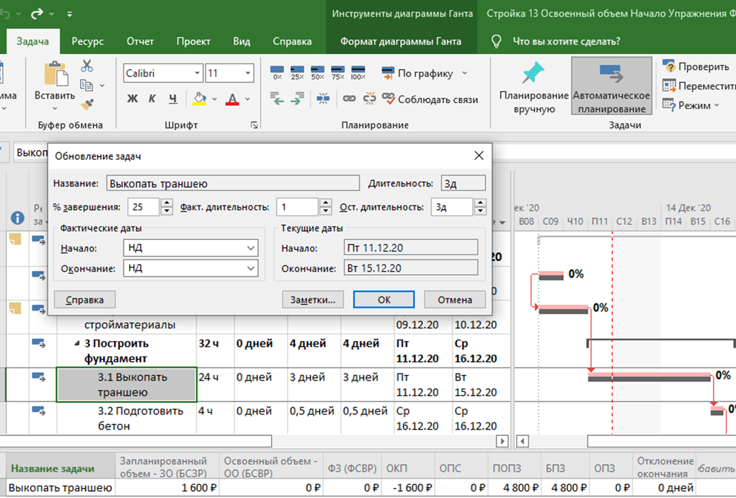Image resolution: width=736 pixels, height=498 pixels.
Task: Apply the red font color A
Action: tap(232, 99)
